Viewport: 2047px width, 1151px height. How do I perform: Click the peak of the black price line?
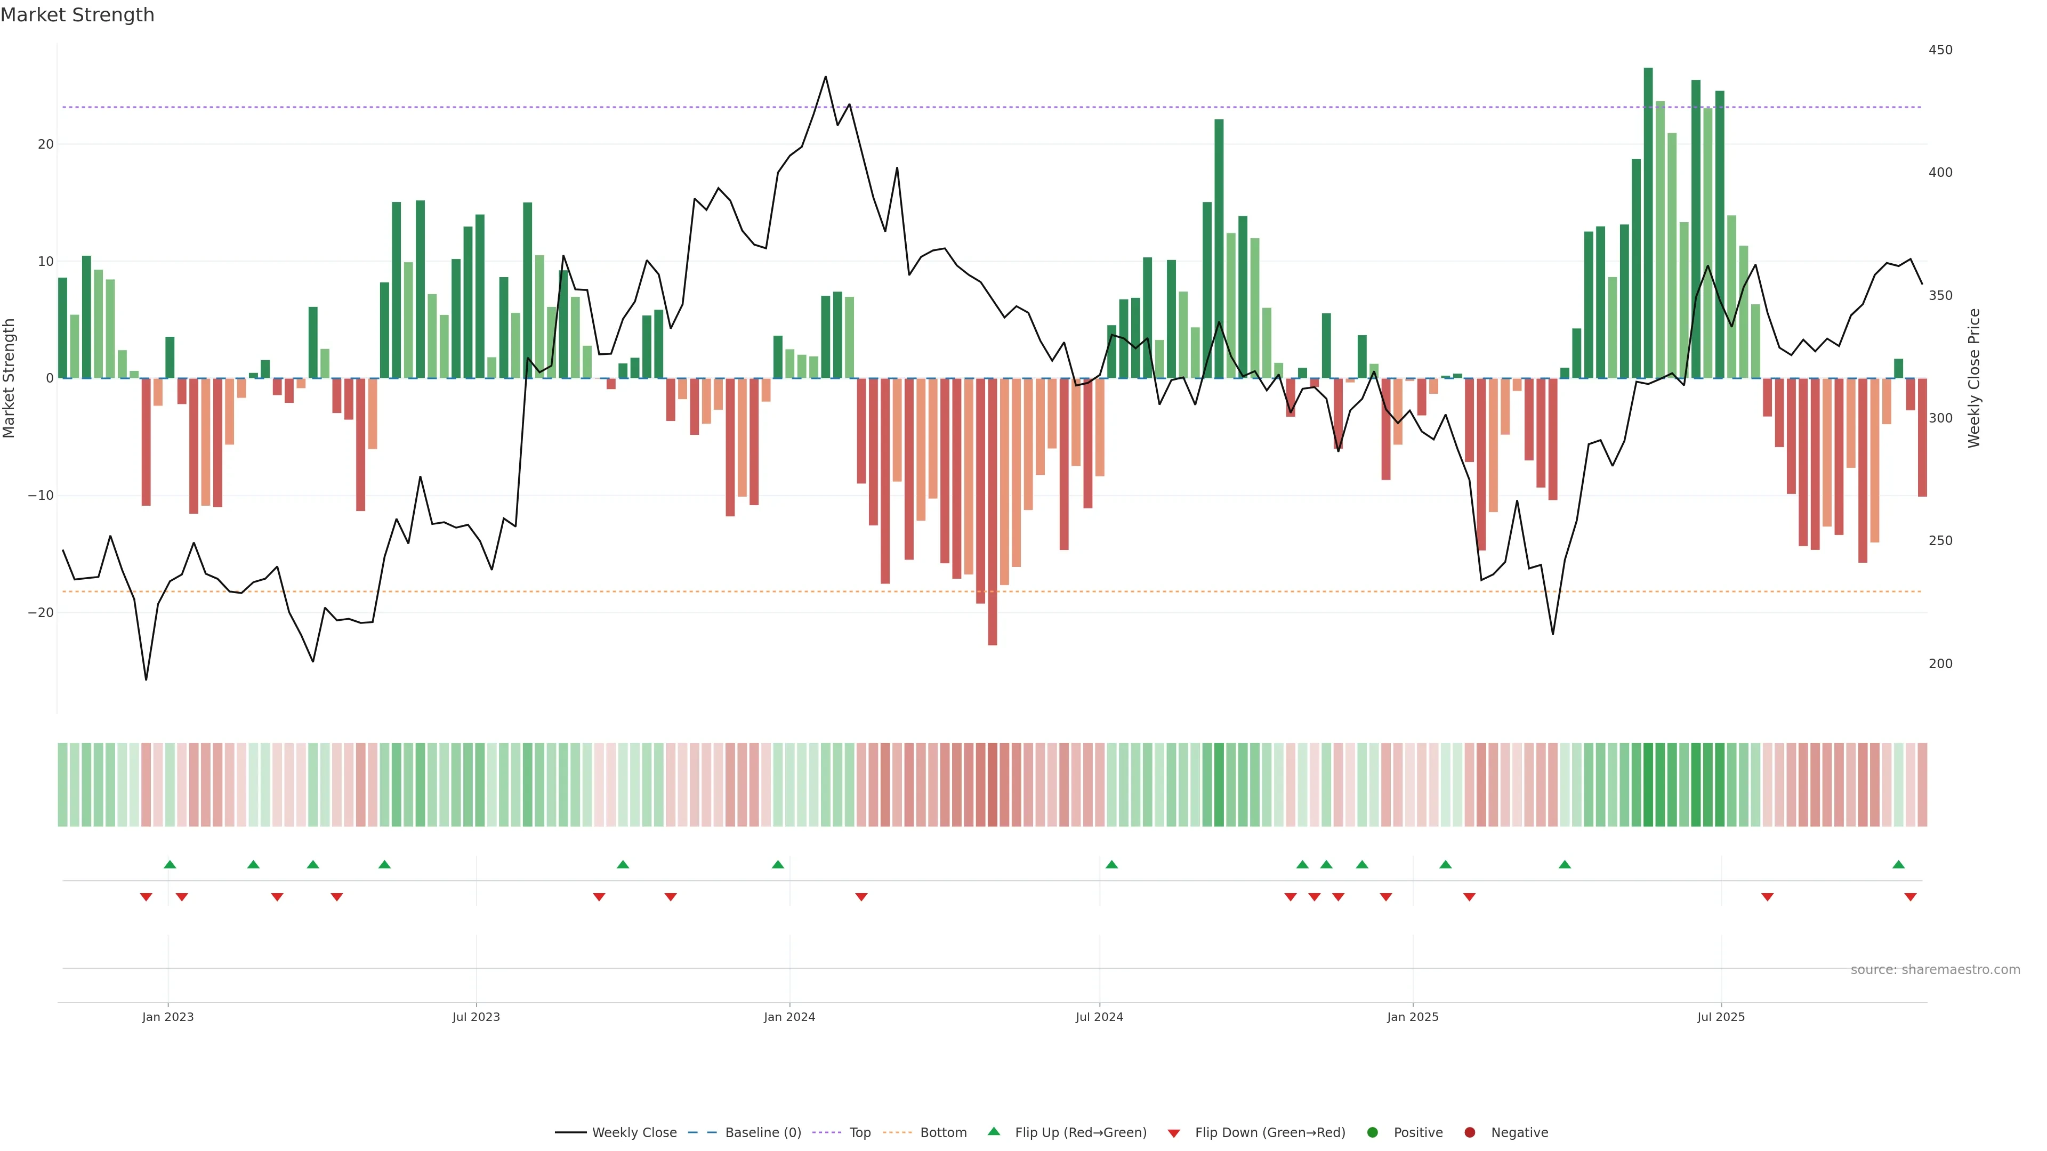click(x=825, y=77)
